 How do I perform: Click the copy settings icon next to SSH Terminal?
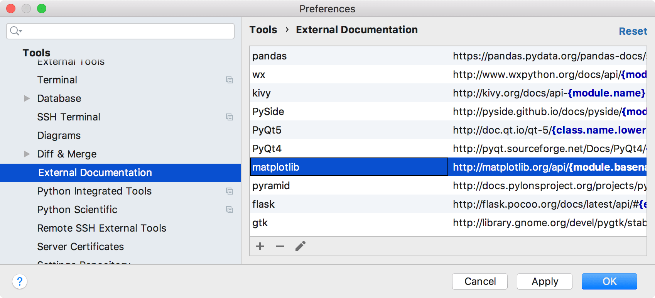pos(230,117)
